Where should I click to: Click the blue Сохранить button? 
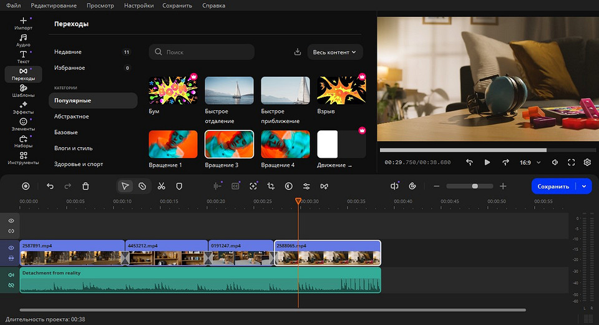pyautogui.click(x=553, y=187)
